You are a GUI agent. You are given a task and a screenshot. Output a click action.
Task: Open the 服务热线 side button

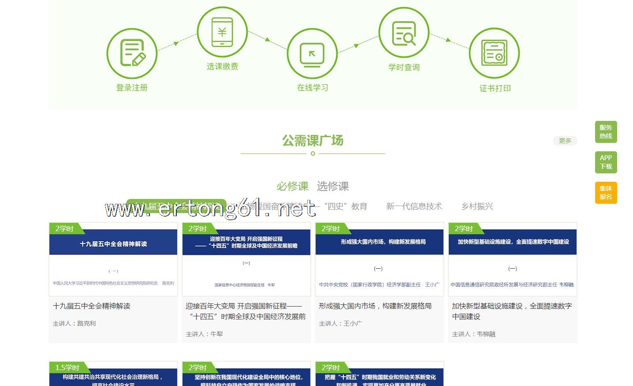[x=606, y=132]
